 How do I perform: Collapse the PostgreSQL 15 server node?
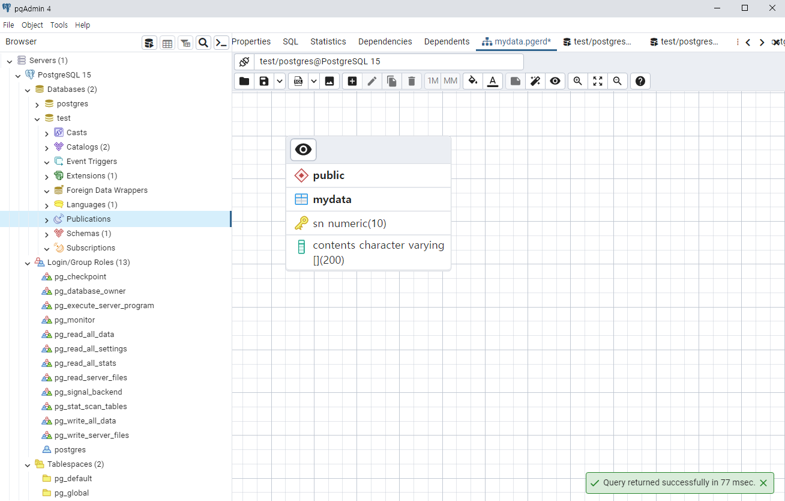pos(18,75)
